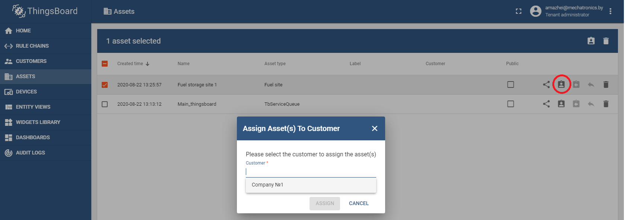Close the Assign Asset(s) To Customer dialog
Image resolution: width=625 pixels, height=220 pixels.
click(374, 128)
